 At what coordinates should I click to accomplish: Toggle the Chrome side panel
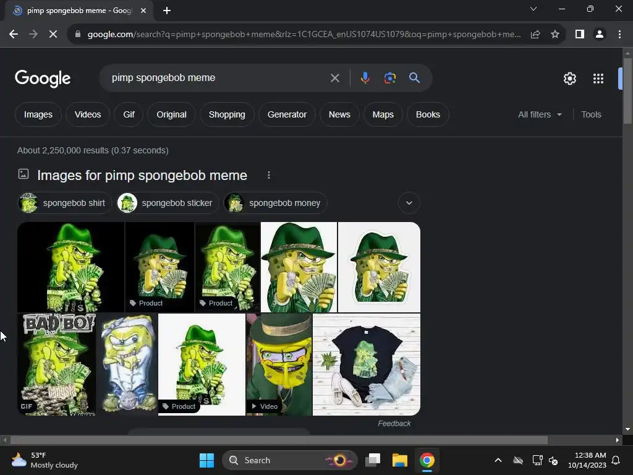click(580, 35)
